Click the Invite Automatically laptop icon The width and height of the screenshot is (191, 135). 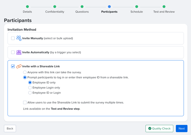19,52
